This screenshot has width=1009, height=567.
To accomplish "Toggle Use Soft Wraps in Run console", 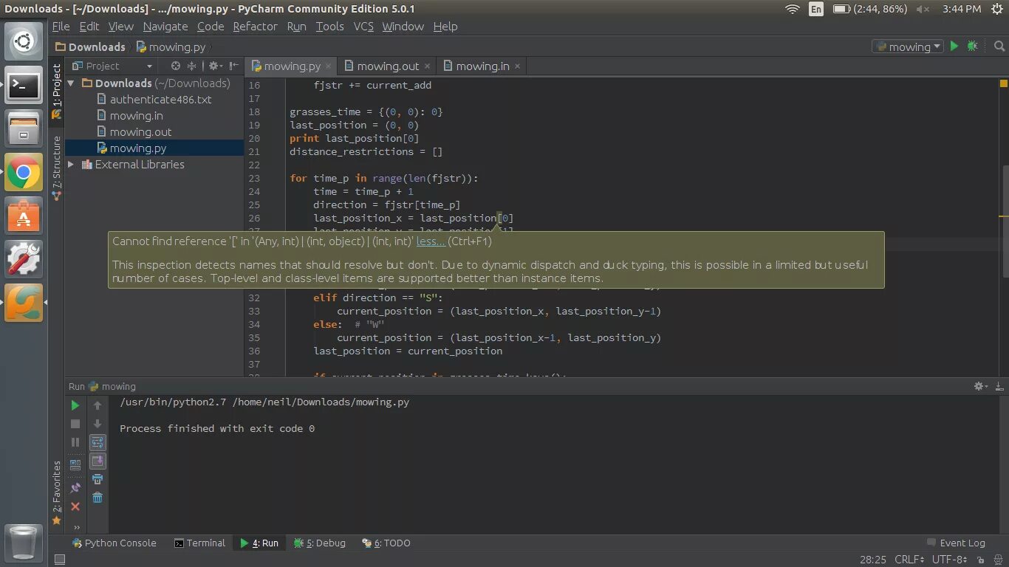I will click(x=97, y=442).
